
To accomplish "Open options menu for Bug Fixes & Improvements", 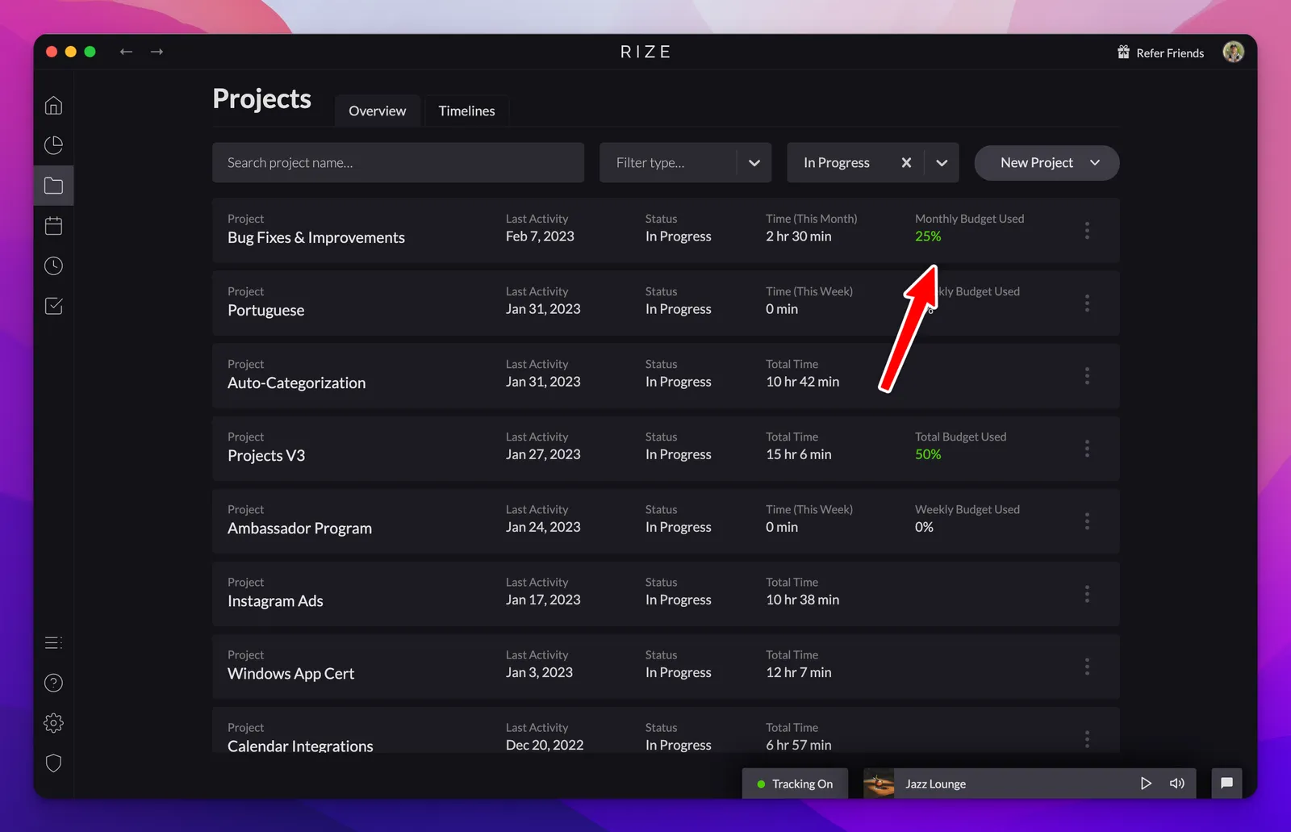I will coord(1087,231).
